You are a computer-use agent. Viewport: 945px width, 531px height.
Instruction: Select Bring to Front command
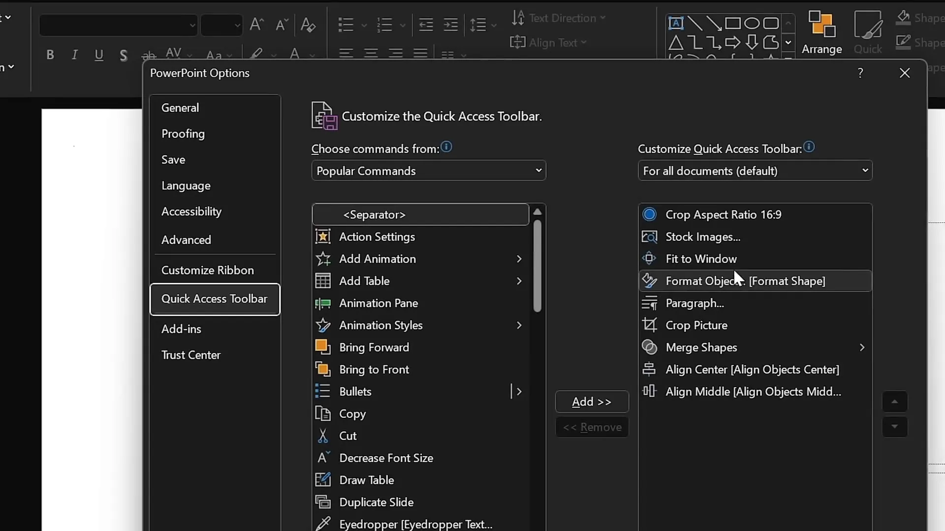click(421, 369)
